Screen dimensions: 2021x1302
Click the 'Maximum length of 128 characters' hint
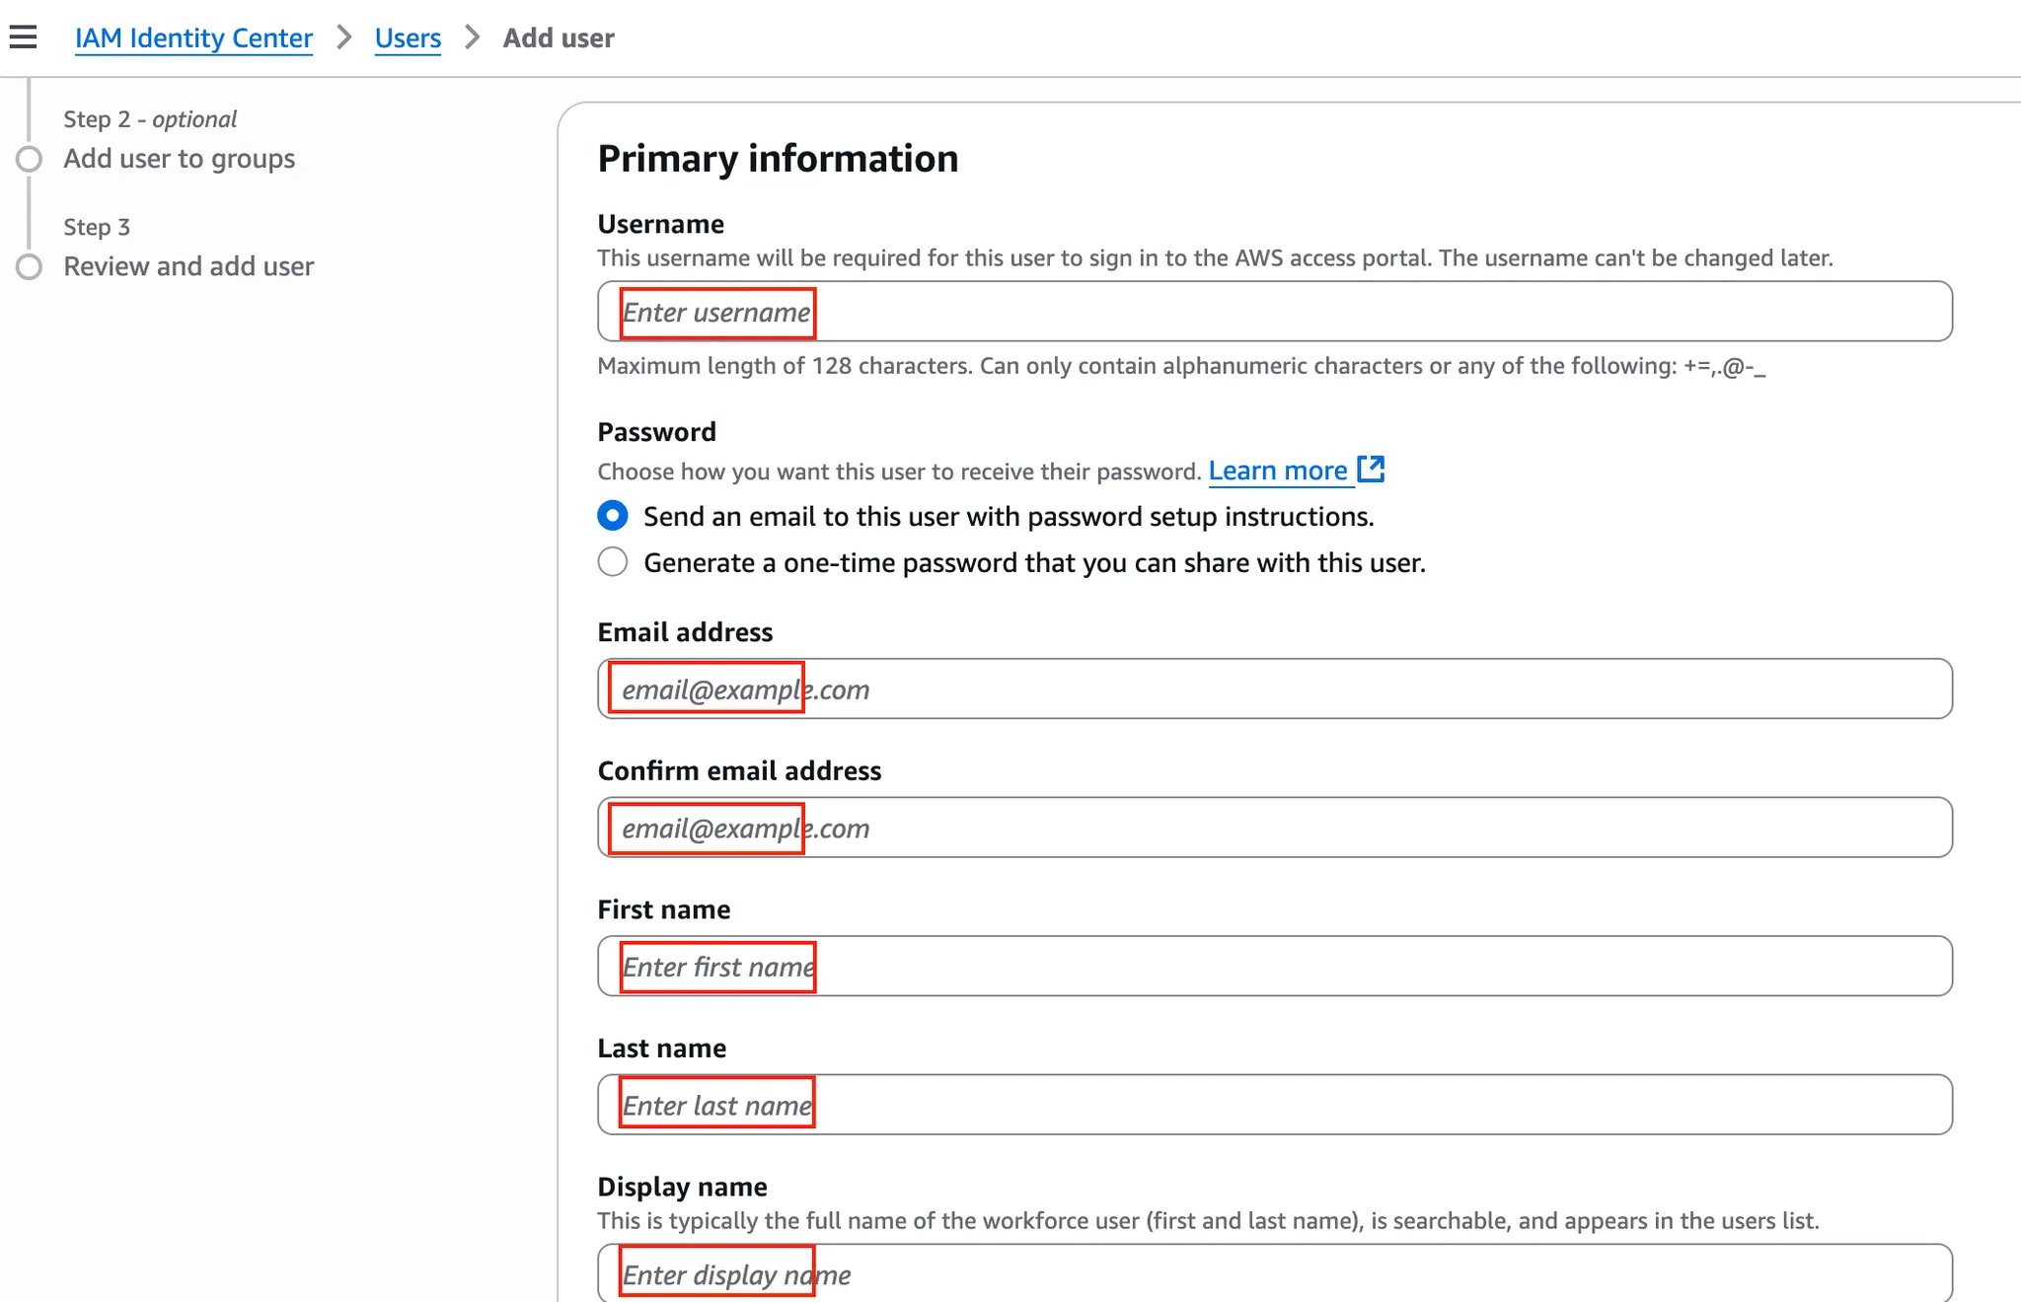[x=1181, y=366]
